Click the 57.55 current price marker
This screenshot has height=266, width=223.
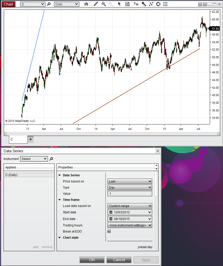pyautogui.click(x=214, y=29)
